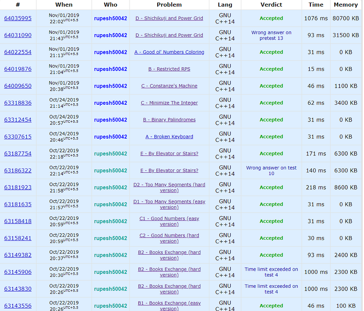Viewport: 364px width, 311px height.
Task: Open C1 - Good Numbers easy version
Action: (169, 222)
